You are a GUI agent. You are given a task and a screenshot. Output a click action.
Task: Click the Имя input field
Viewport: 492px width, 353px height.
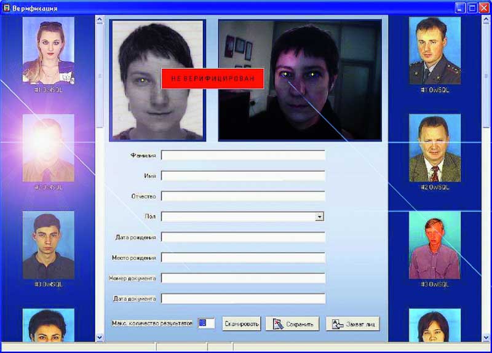coord(243,176)
